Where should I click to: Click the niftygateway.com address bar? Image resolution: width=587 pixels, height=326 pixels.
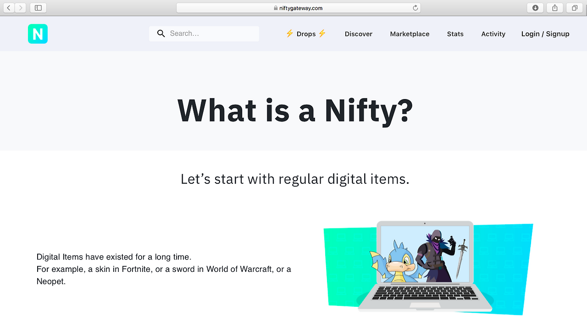[x=298, y=8]
